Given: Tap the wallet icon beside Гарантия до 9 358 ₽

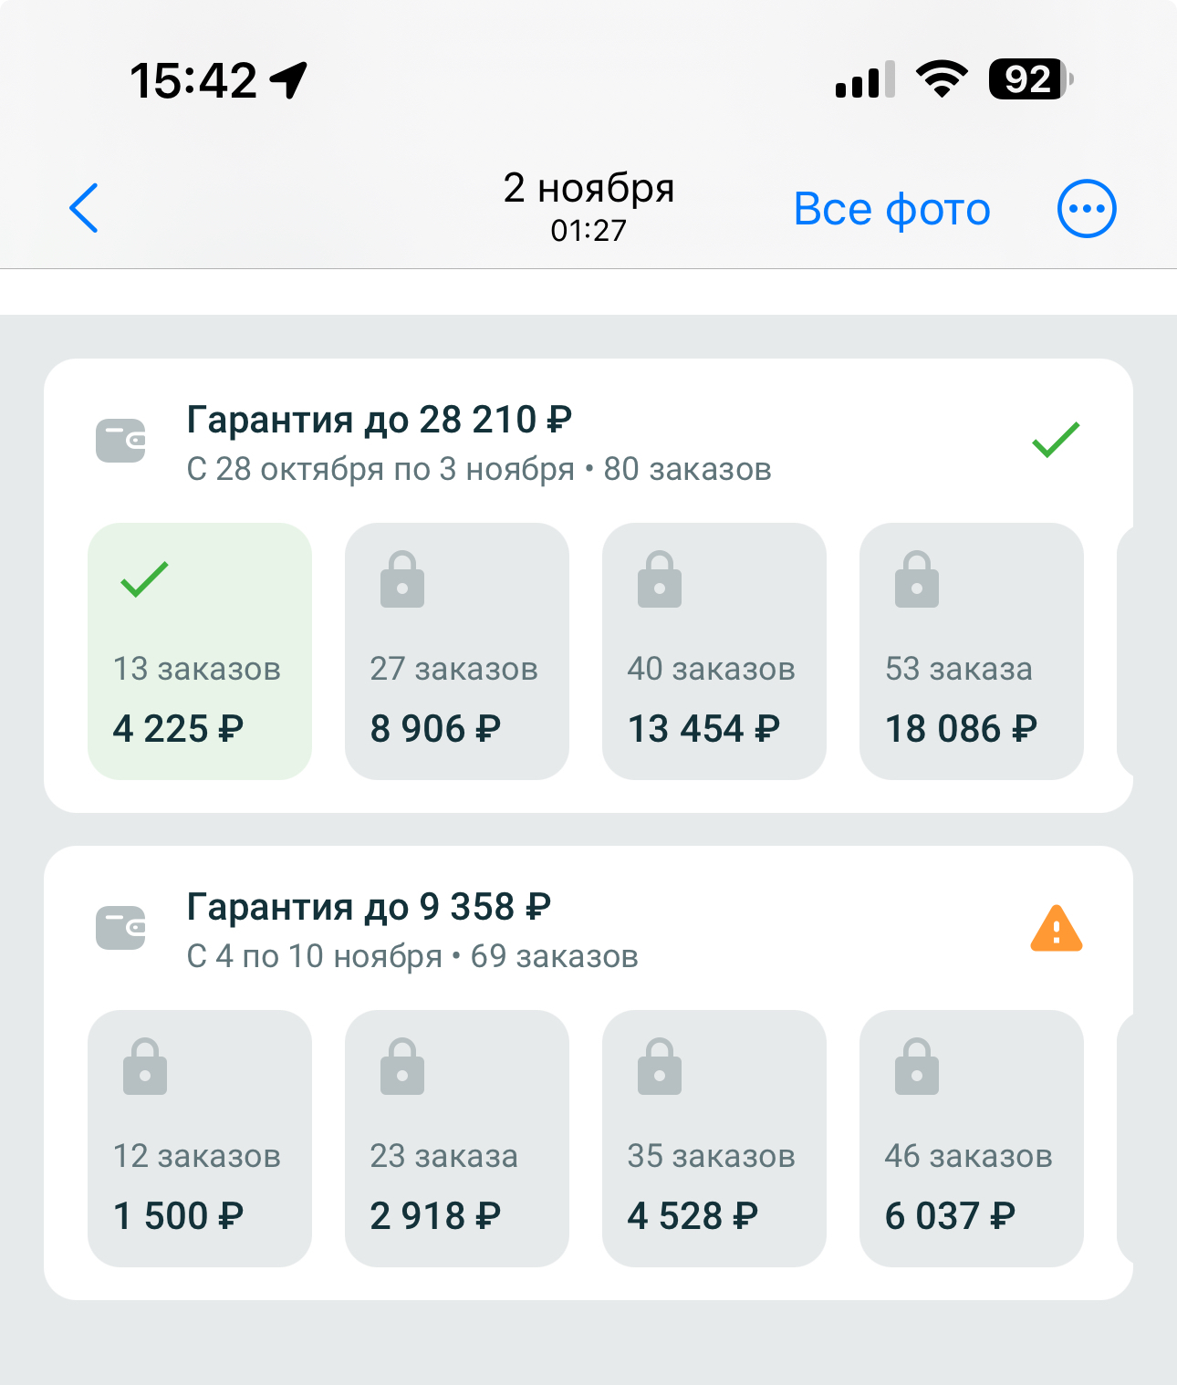Looking at the screenshot, I should [x=120, y=928].
